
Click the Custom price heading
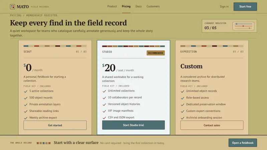(191, 66)
